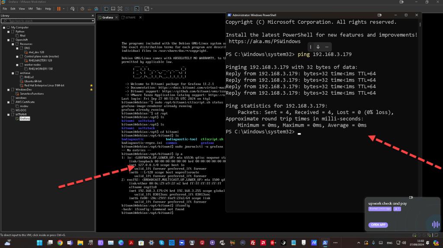This screenshot has width=443, height=248.
Task: Collapse the DNS folder
Action: [17, 48]
